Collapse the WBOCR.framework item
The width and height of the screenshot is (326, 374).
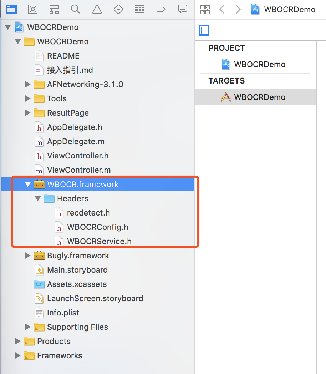(28, 184)
